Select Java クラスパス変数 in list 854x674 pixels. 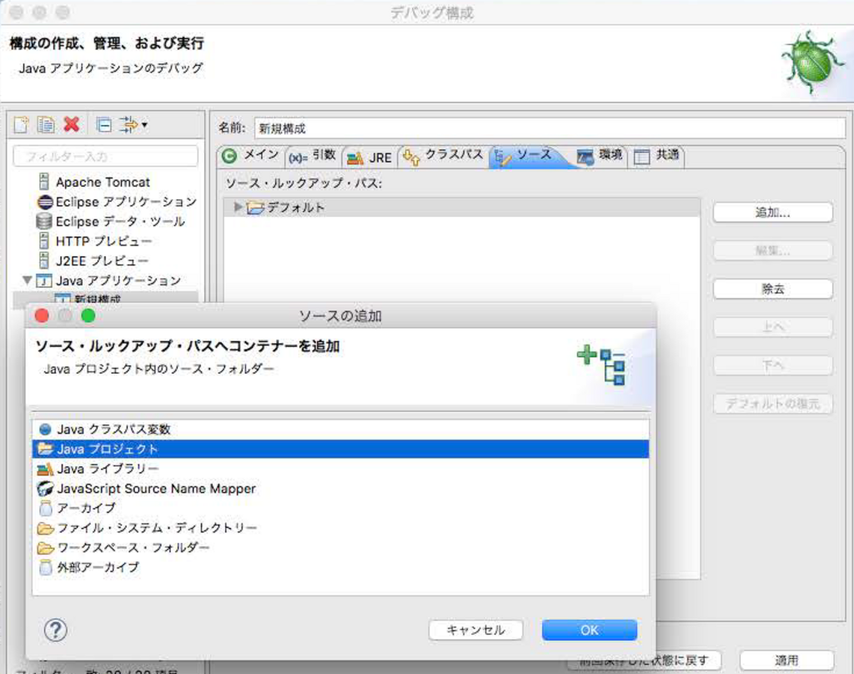(x=340, y=430)
